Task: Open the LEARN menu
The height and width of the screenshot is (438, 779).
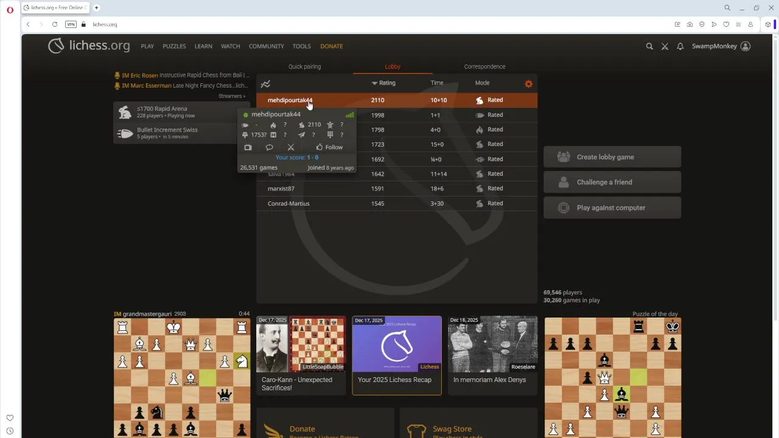Action: (203, 46)
